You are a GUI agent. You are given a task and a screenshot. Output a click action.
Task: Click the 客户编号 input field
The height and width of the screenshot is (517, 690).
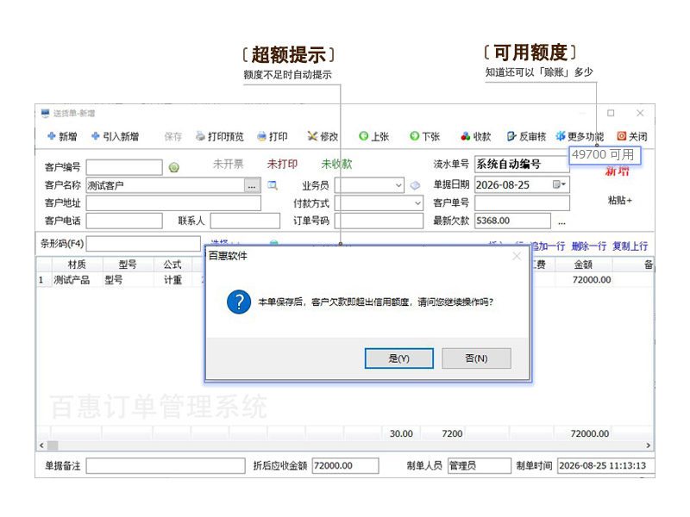pos(124,167)
